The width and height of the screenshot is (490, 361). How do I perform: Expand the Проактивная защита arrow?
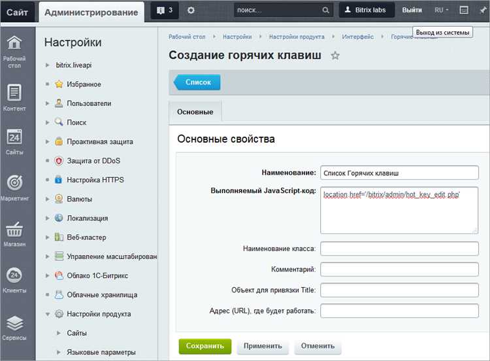[x=48, y=142]
